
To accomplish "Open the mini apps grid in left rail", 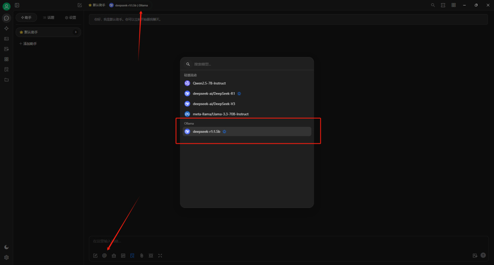I will pos(6,59).
